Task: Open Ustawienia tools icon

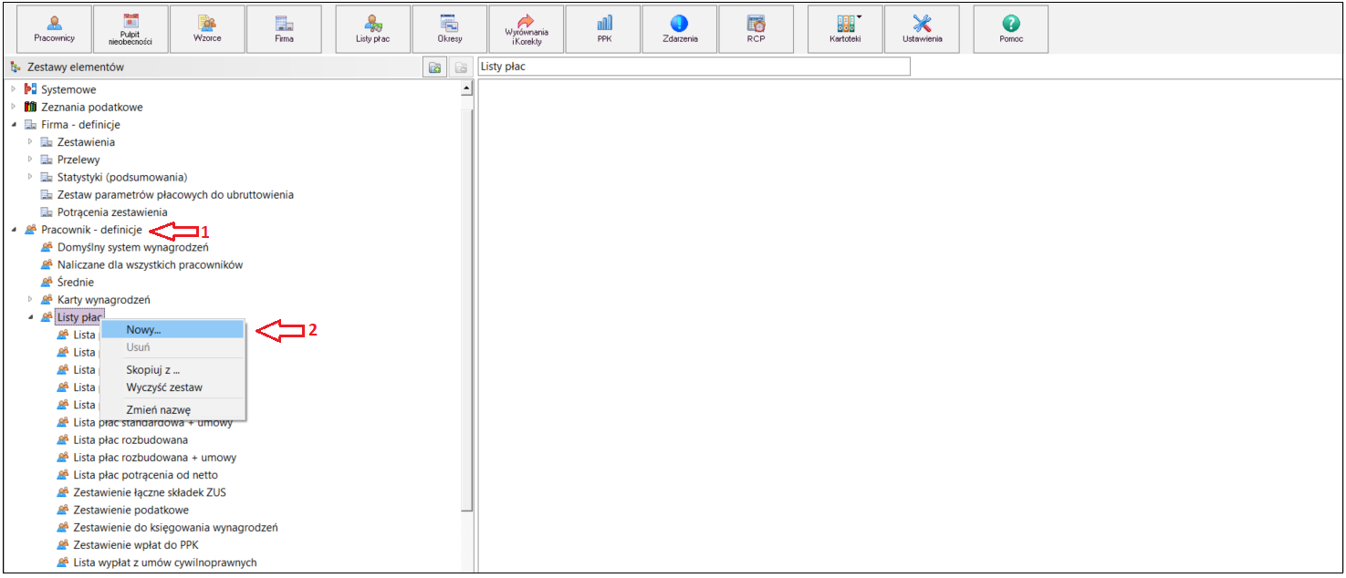Action: point(922,29)
